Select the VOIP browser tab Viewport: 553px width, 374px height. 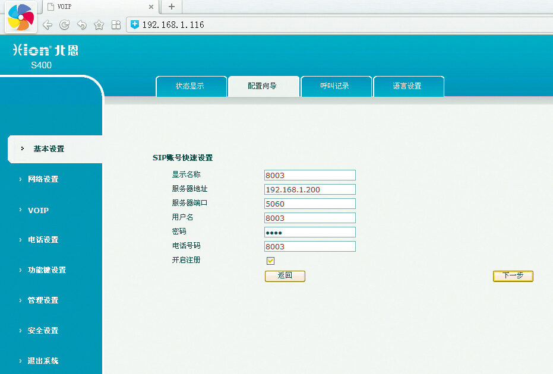coord(100,7)
